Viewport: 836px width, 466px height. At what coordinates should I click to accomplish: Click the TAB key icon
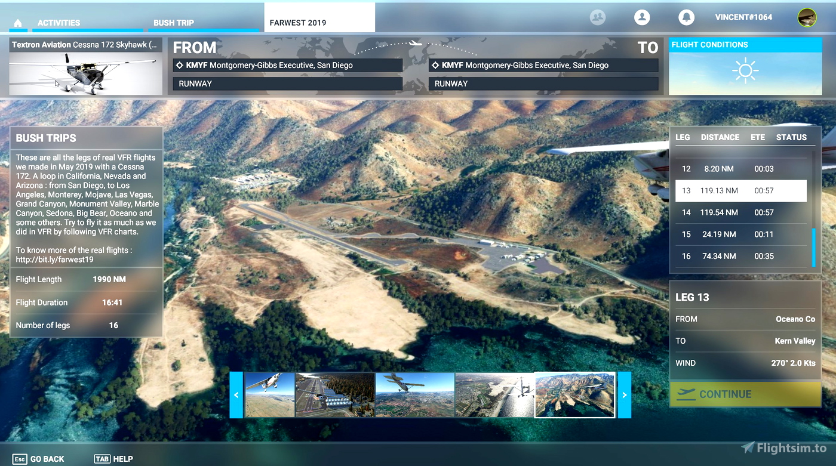click(x=102, y=459)
